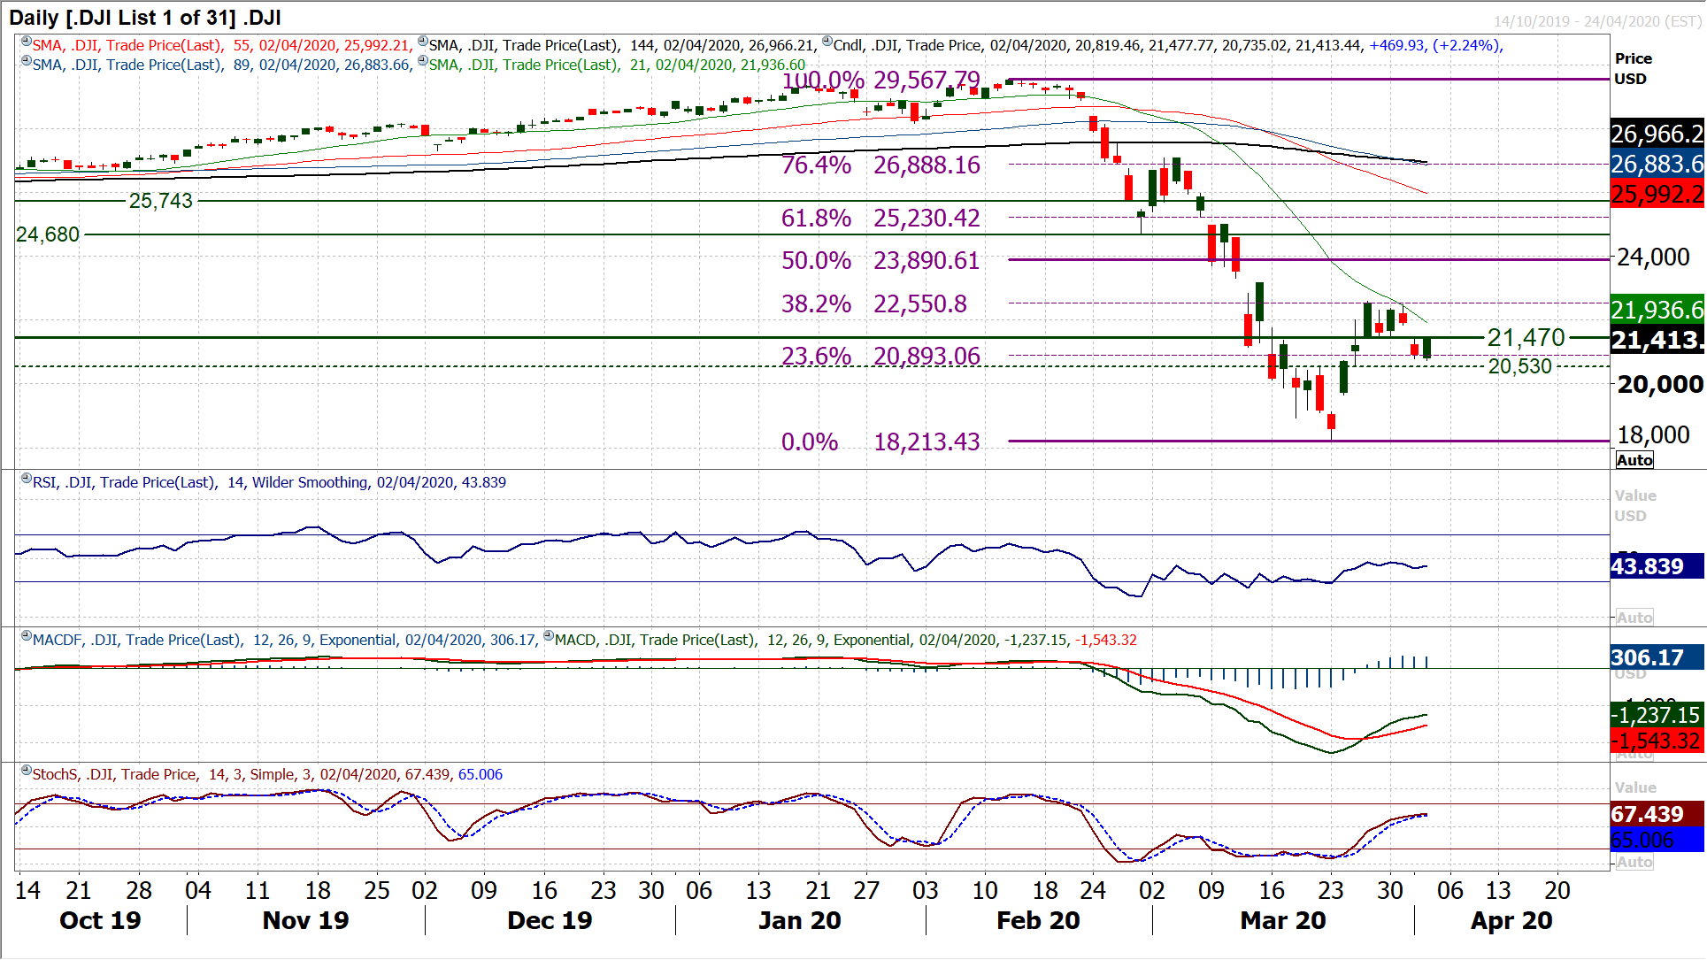Select the green SMA 21 legend marker
The image size is (1707, 960).
point(423,61)
